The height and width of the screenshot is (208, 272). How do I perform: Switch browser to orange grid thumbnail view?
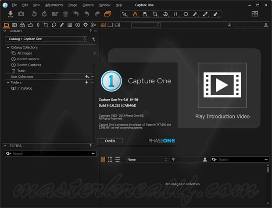pos(103,159)
